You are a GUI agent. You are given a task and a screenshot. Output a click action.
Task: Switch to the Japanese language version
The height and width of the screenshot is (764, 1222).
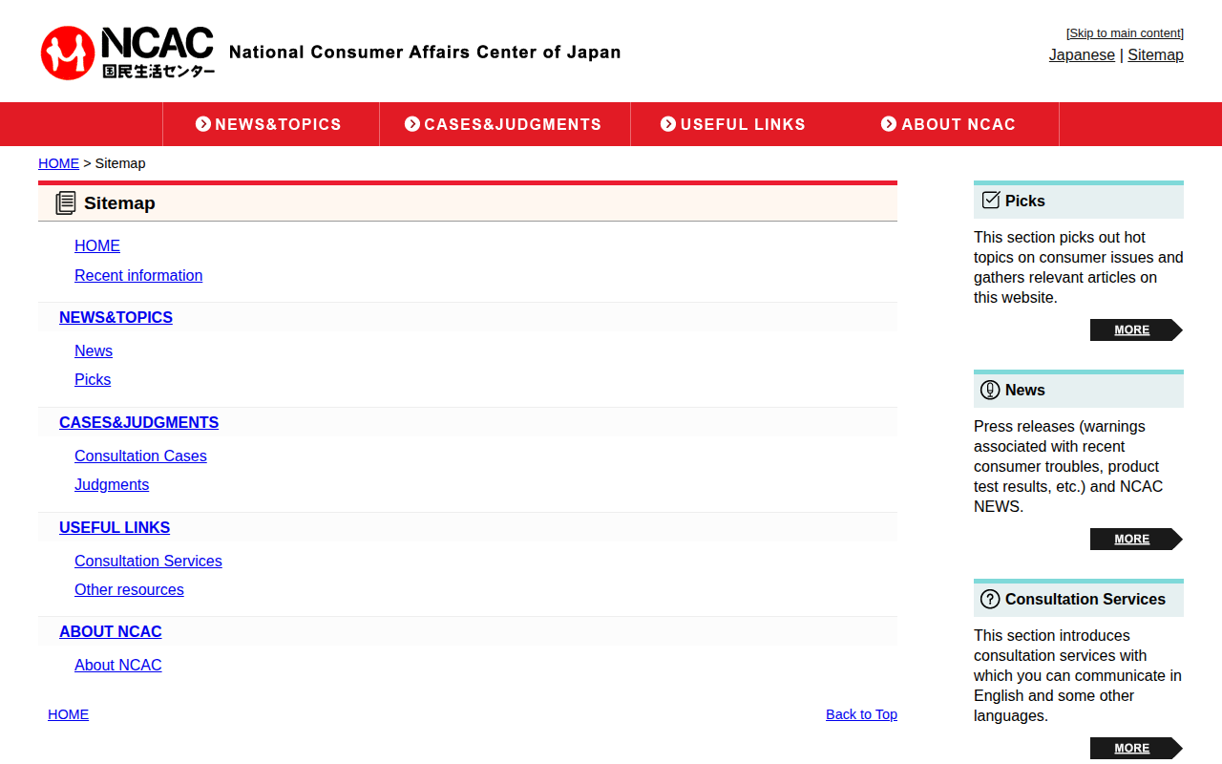coord(1082,54)
